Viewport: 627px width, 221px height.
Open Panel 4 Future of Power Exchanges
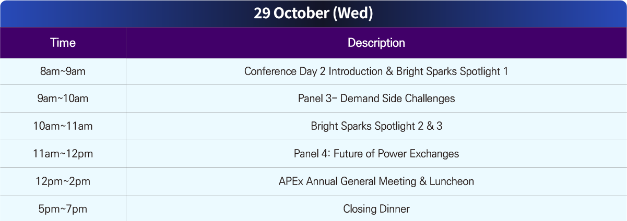(x=376, y=154)
